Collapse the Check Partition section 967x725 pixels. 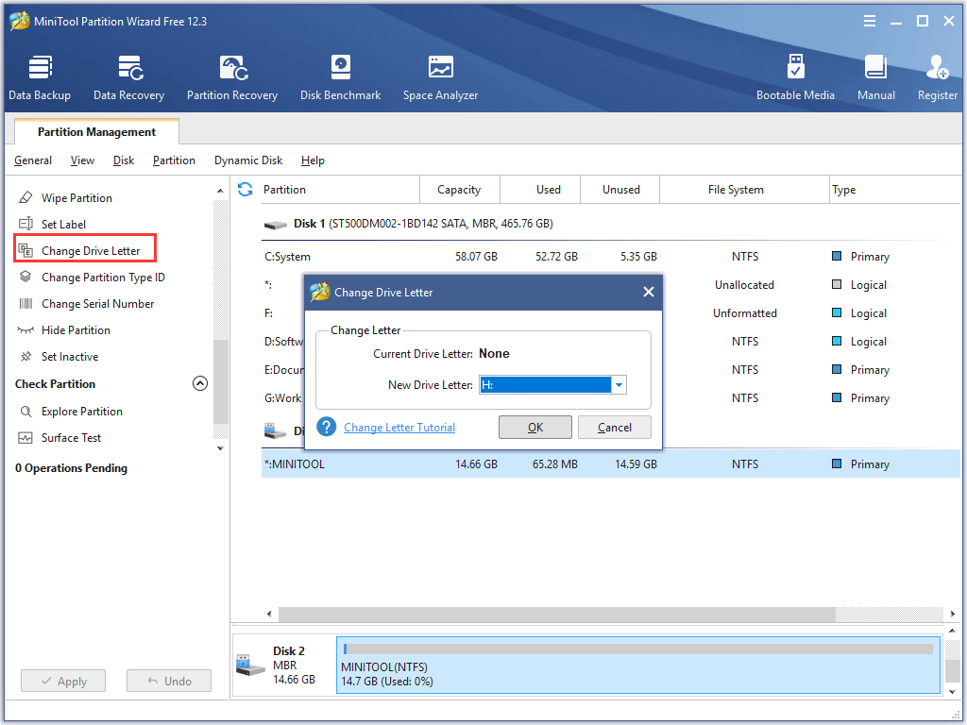pyautogui.click(x=200, y=383)
